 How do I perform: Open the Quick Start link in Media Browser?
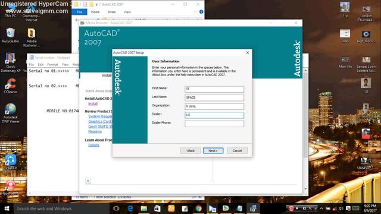point(100,127)
